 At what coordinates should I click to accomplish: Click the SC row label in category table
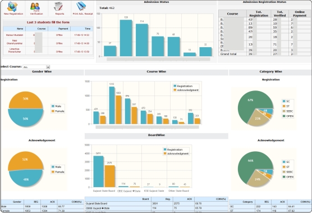pyautogui.click(x=232, y=207)
